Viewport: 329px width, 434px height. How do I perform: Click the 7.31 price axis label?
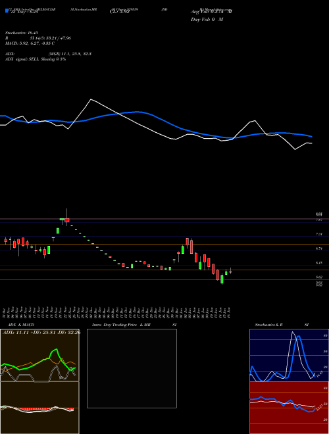click(319, 234)
